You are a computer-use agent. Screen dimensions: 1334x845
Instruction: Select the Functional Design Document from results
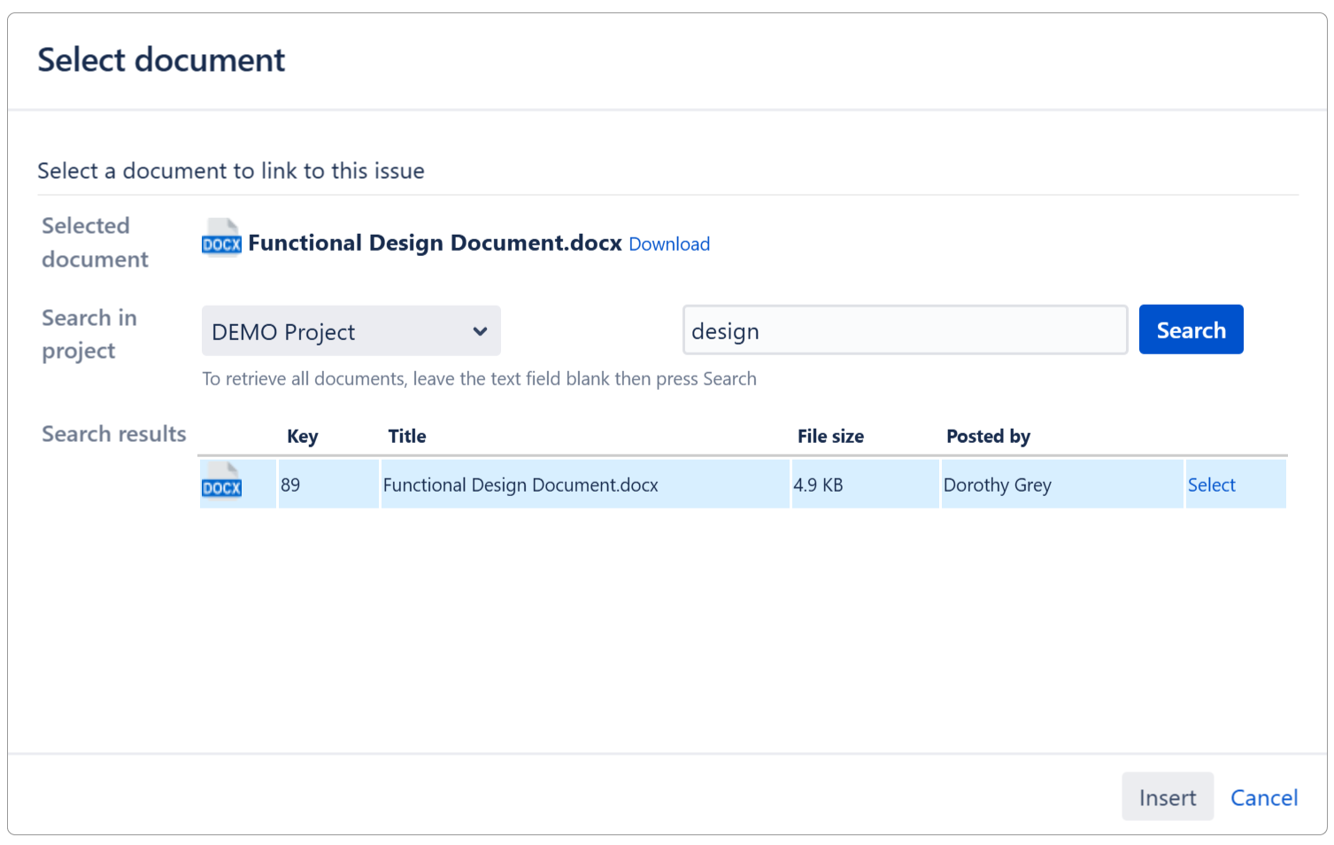coord(1212,485)
